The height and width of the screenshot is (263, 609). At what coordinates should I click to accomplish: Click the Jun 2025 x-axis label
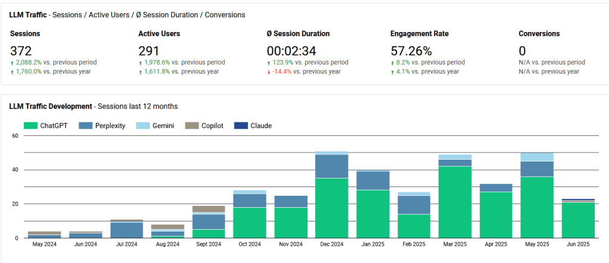click(x=577, y=244)
